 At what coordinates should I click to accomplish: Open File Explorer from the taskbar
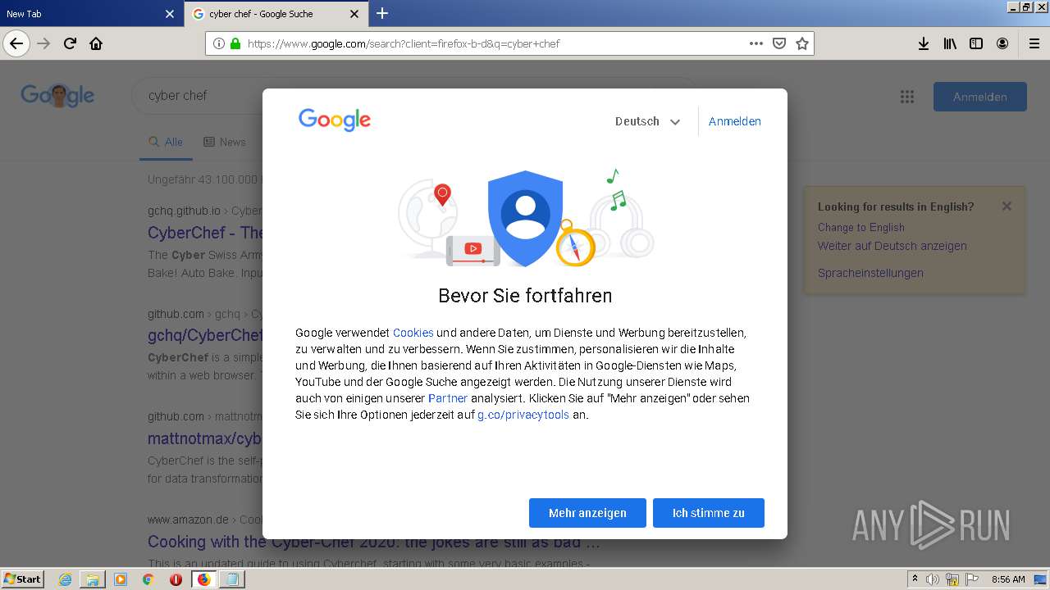93,579
